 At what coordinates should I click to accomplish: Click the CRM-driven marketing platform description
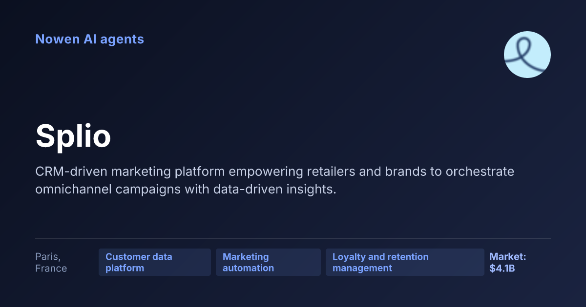coord(274,180)
